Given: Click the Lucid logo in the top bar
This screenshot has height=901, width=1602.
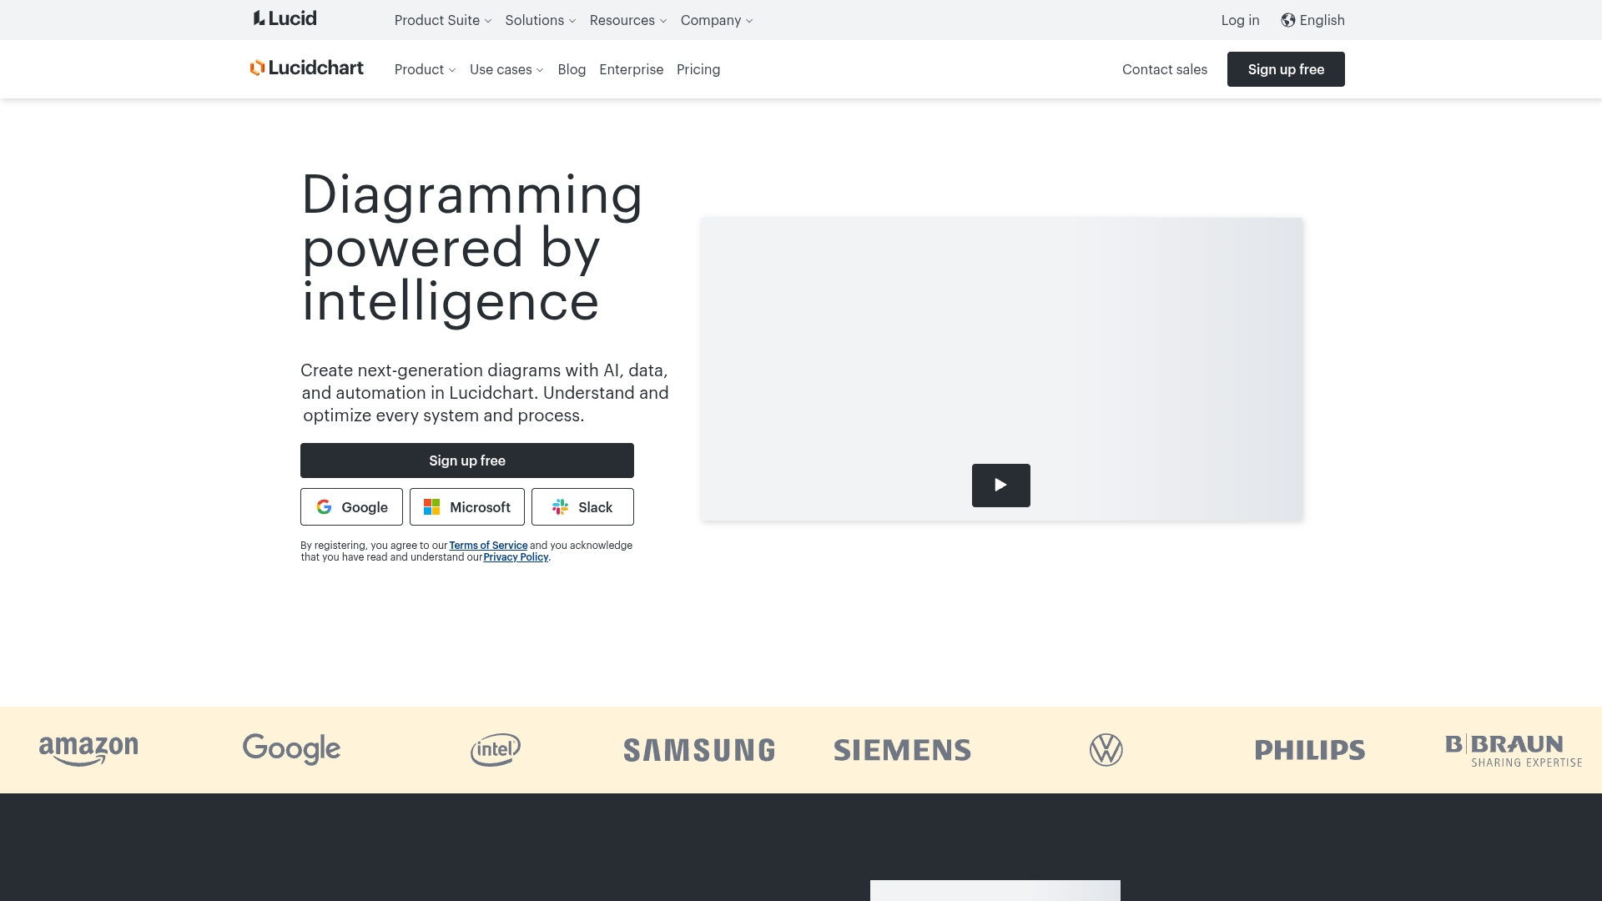Looking at the screenshot, I should 285,18.
